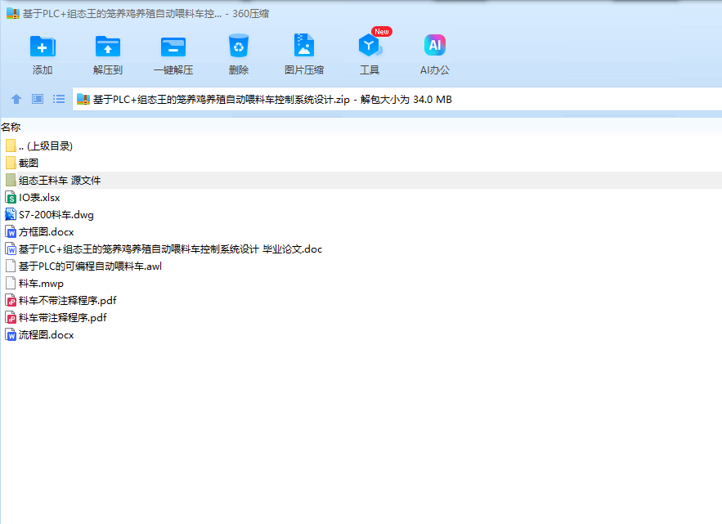
Task: Select the .. (上级目录) parent folder row
Action: pyautogui.click(x=361, y=146)
